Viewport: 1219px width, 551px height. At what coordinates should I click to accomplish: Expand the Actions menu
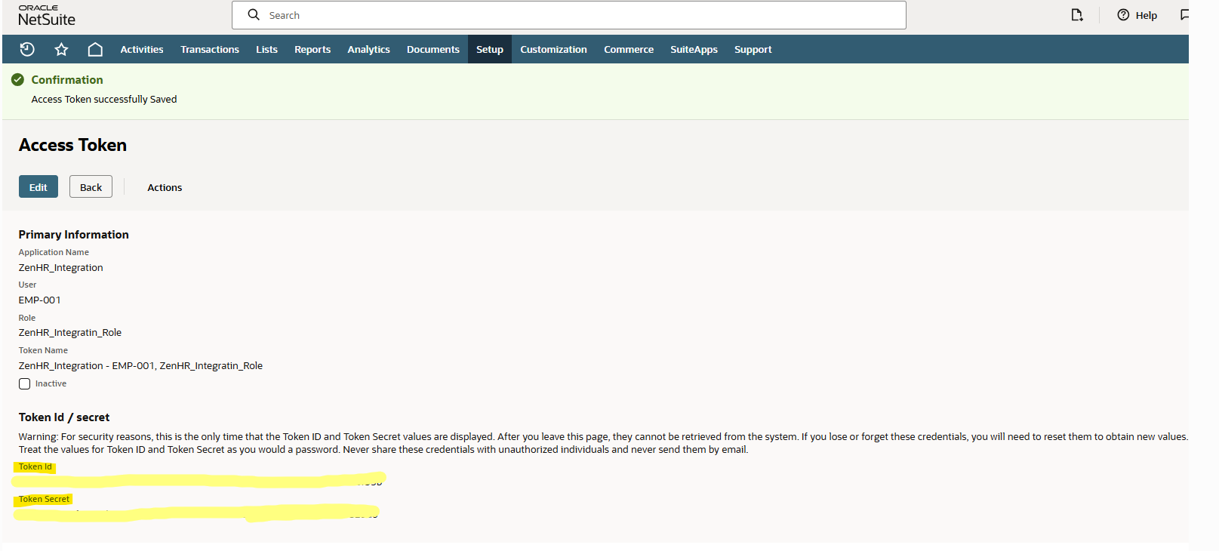point(165,187)
